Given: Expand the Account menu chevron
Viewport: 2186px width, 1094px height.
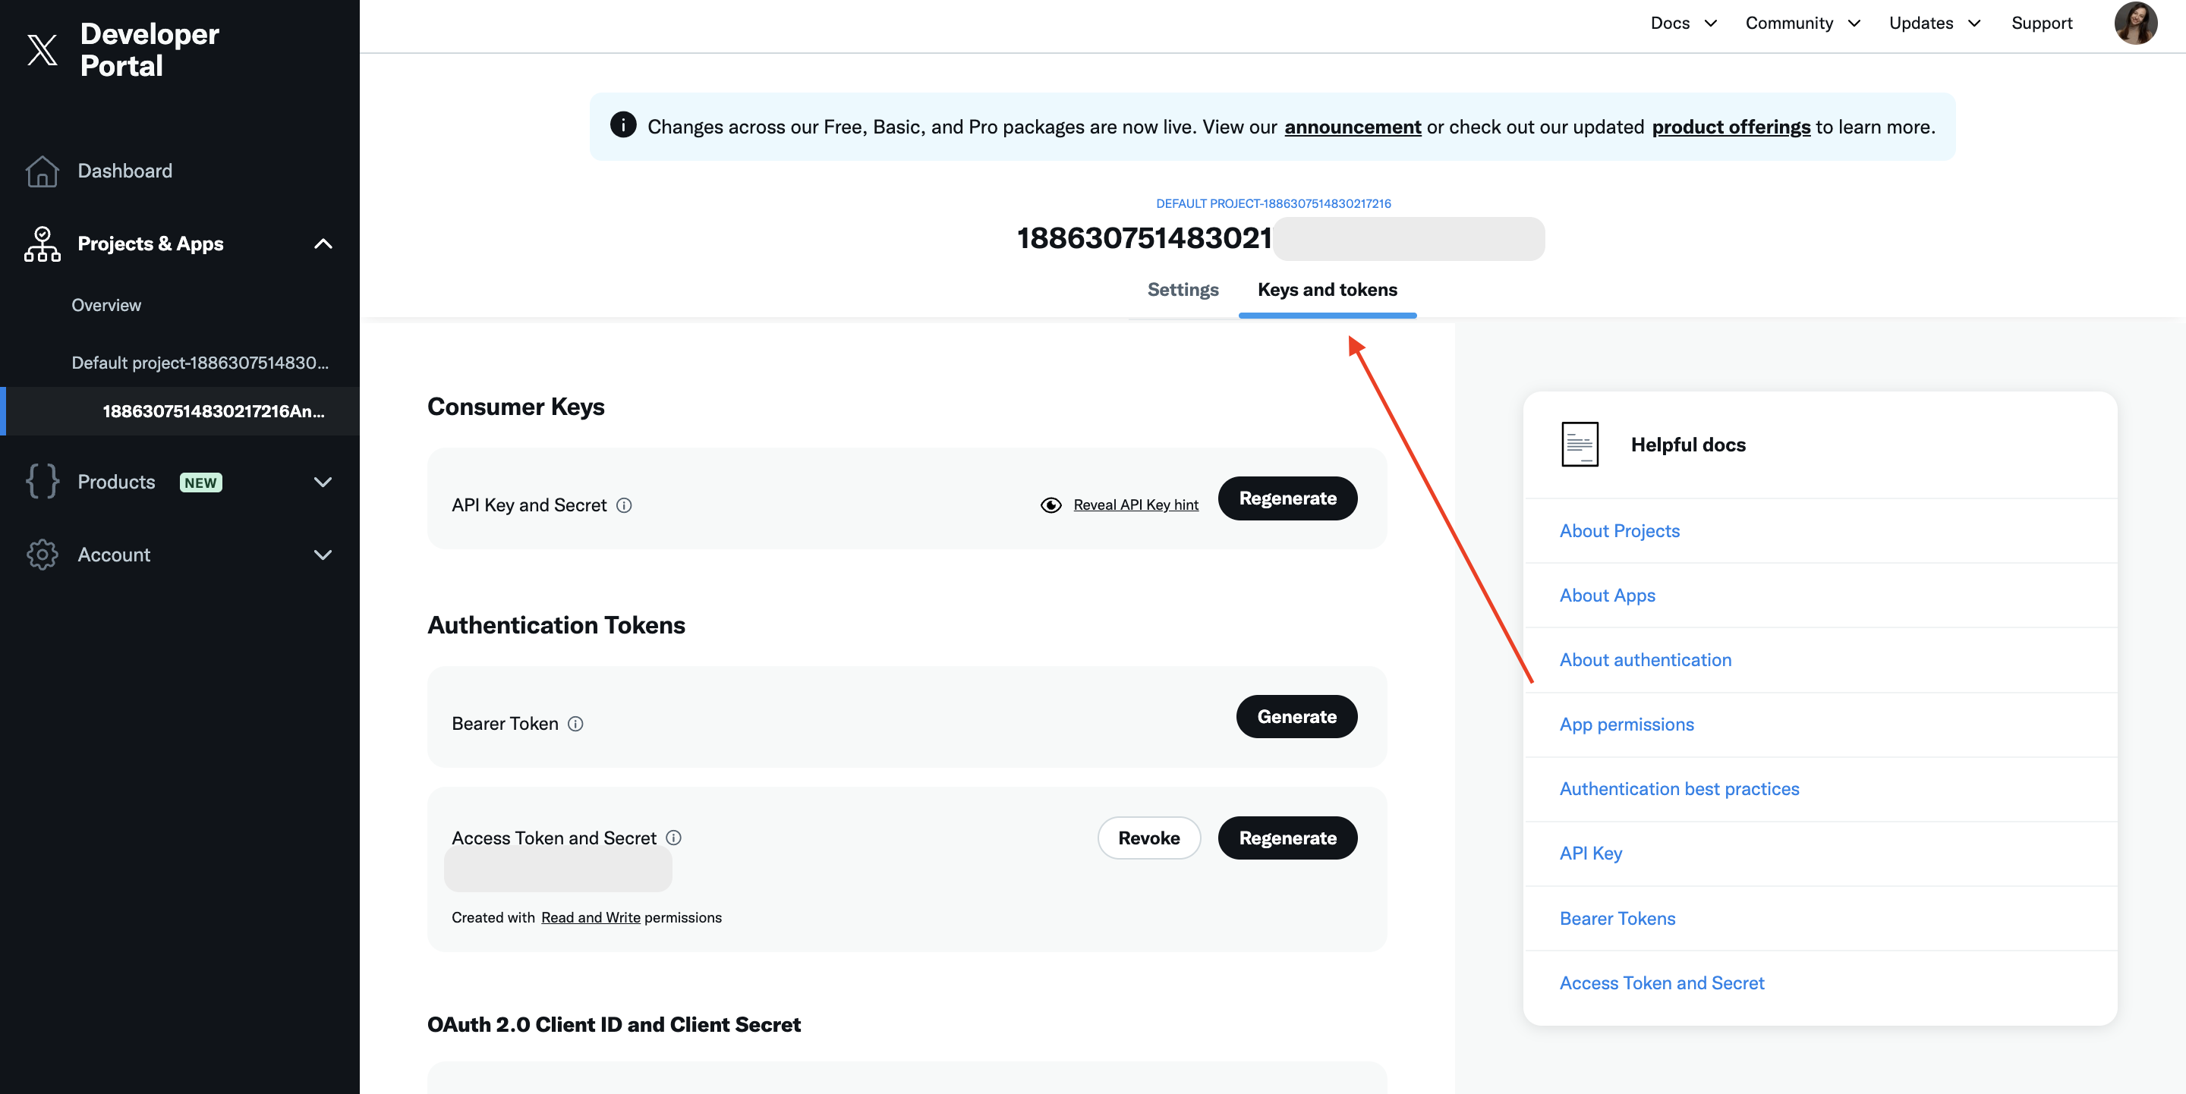Looking at the screenshot, I should (x=323, y=555).
